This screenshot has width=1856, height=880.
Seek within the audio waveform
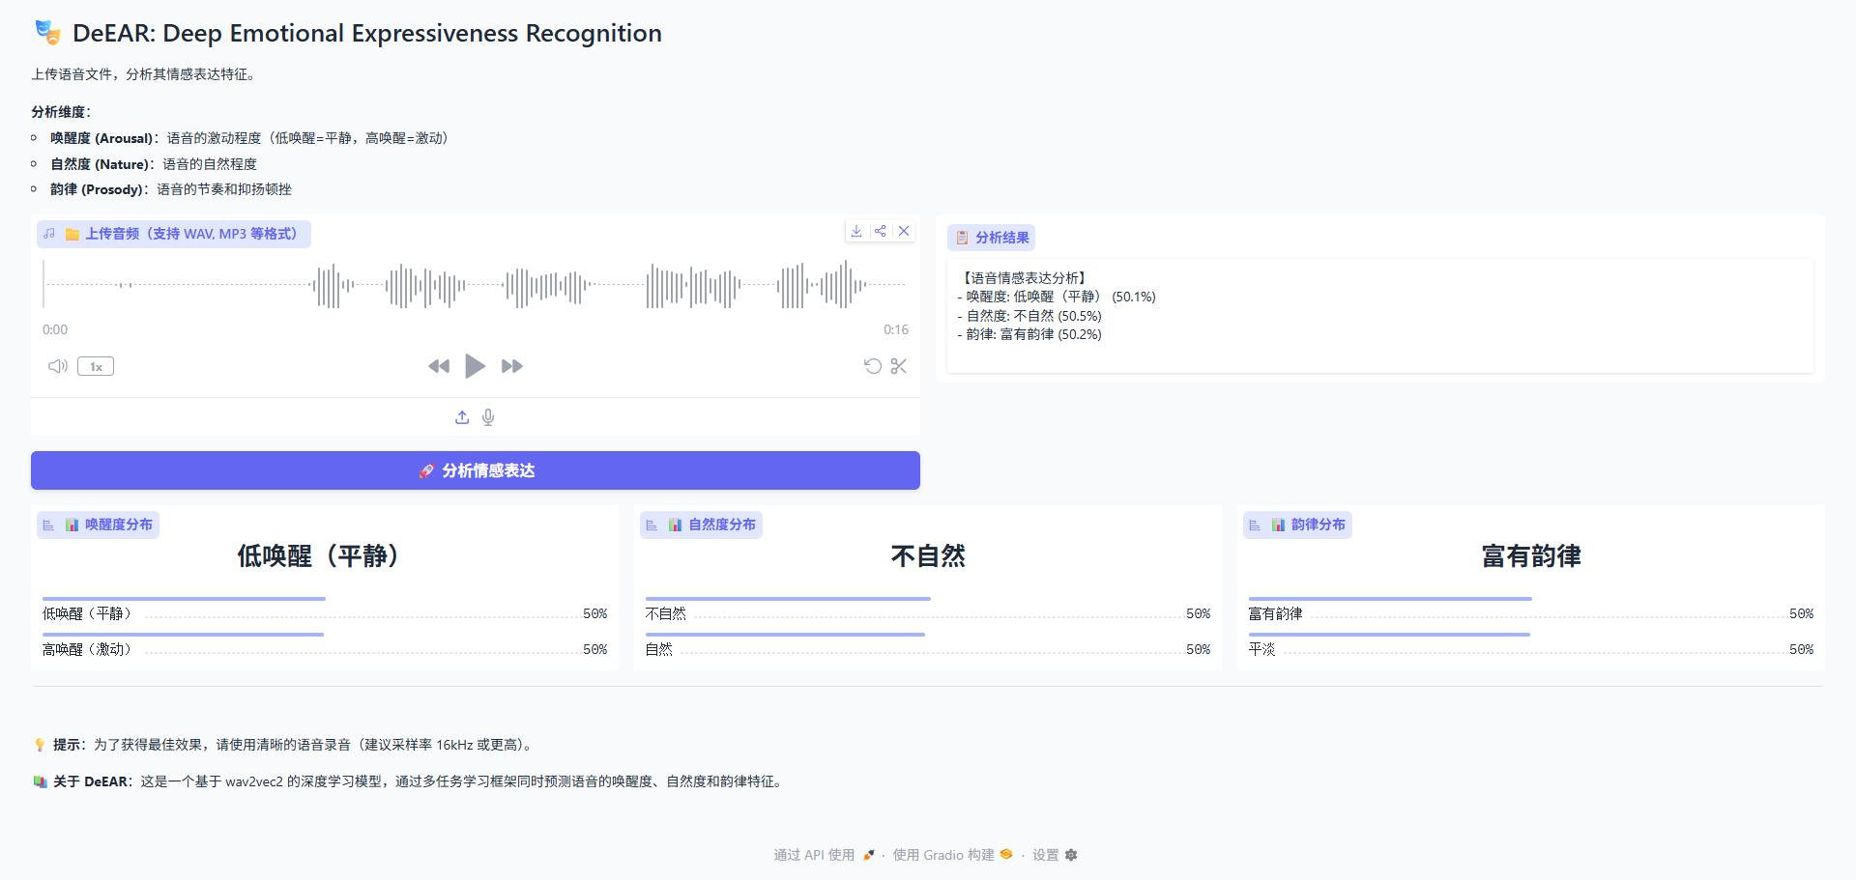(475, 285)
